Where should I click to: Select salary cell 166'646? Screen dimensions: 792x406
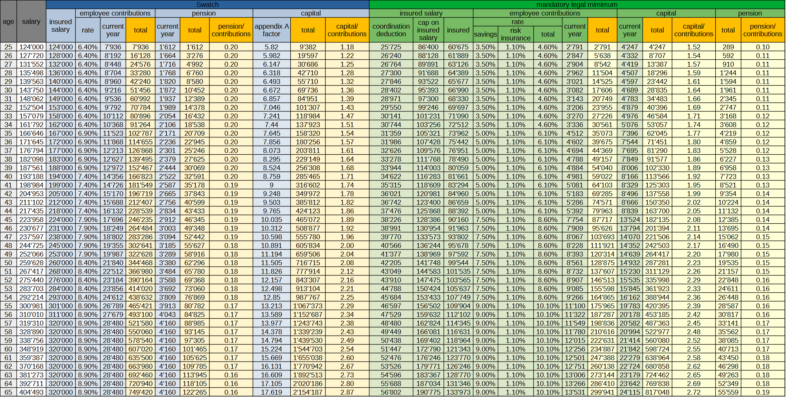pos(31,133)
